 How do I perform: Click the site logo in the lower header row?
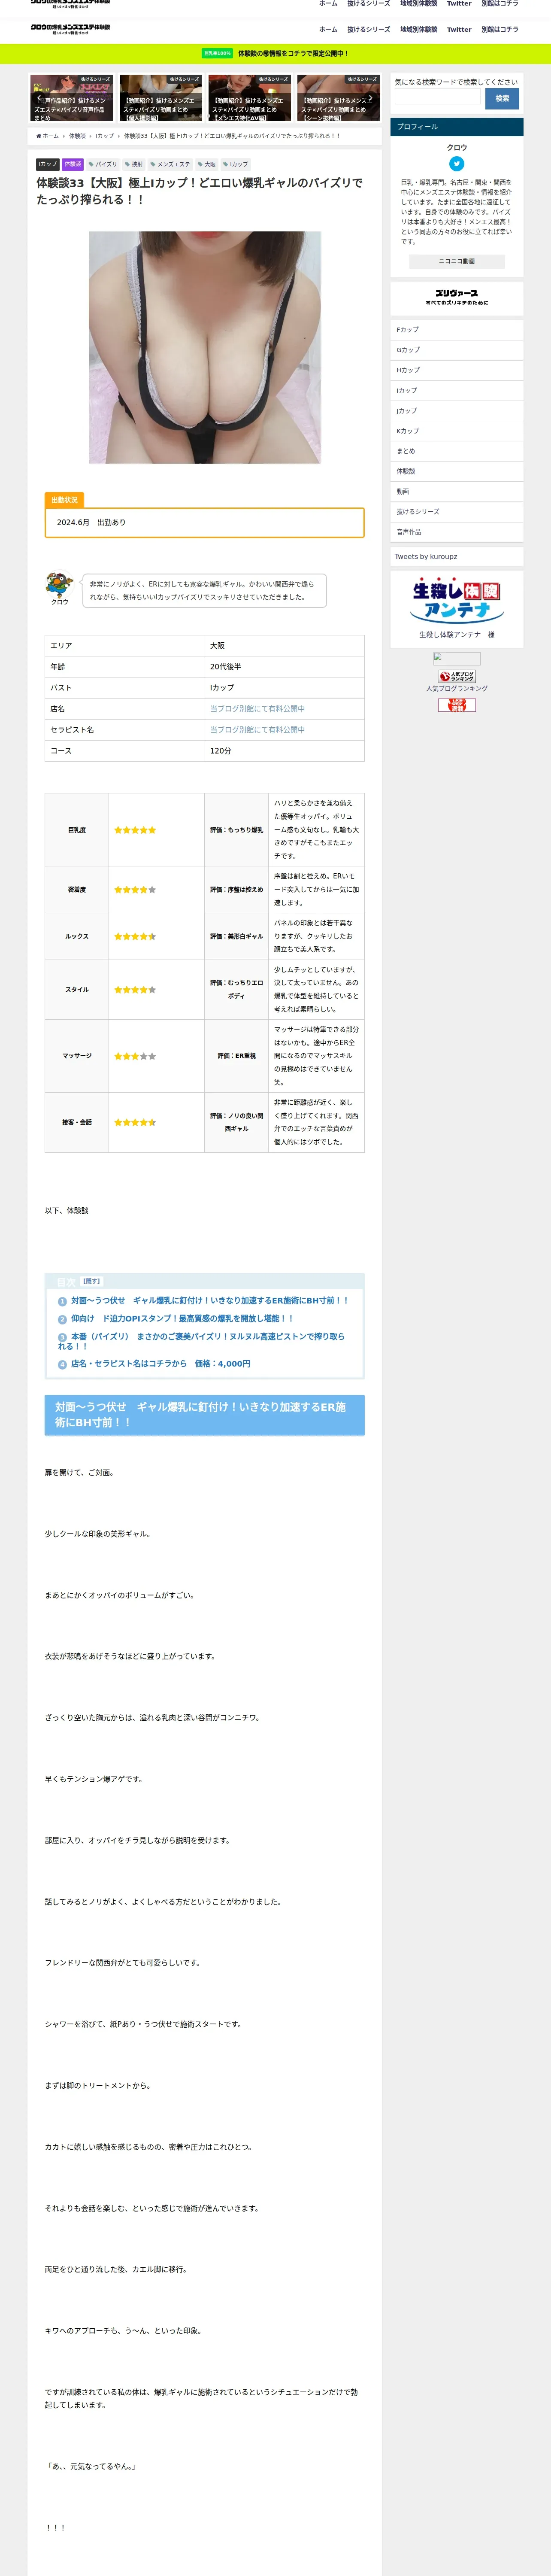[70, 29]
